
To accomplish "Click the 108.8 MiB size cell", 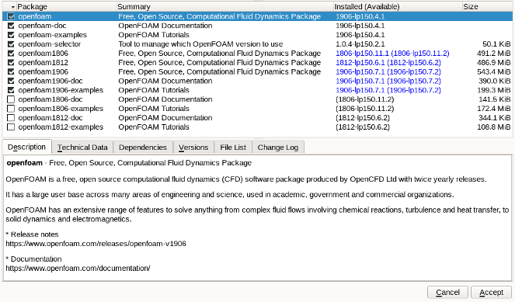I will [x=494, y=127].
